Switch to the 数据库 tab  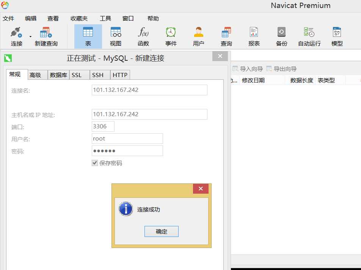point(58,75)
